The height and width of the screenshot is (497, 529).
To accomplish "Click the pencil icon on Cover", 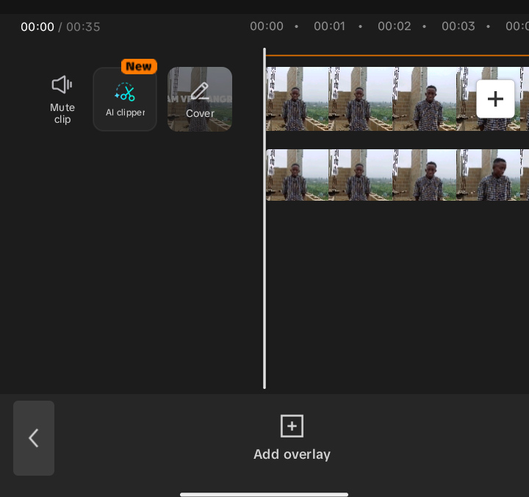I will 200,91.
